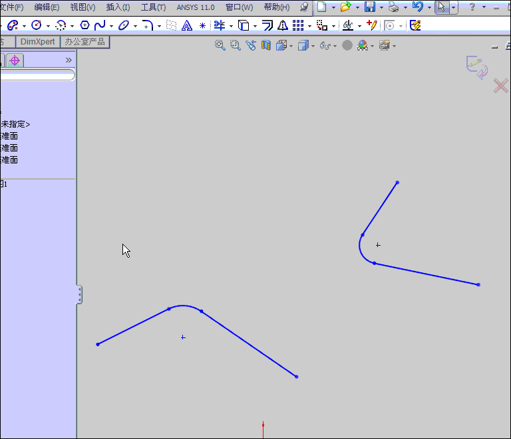Select the ellipse sketch tool

click(124, 25)
